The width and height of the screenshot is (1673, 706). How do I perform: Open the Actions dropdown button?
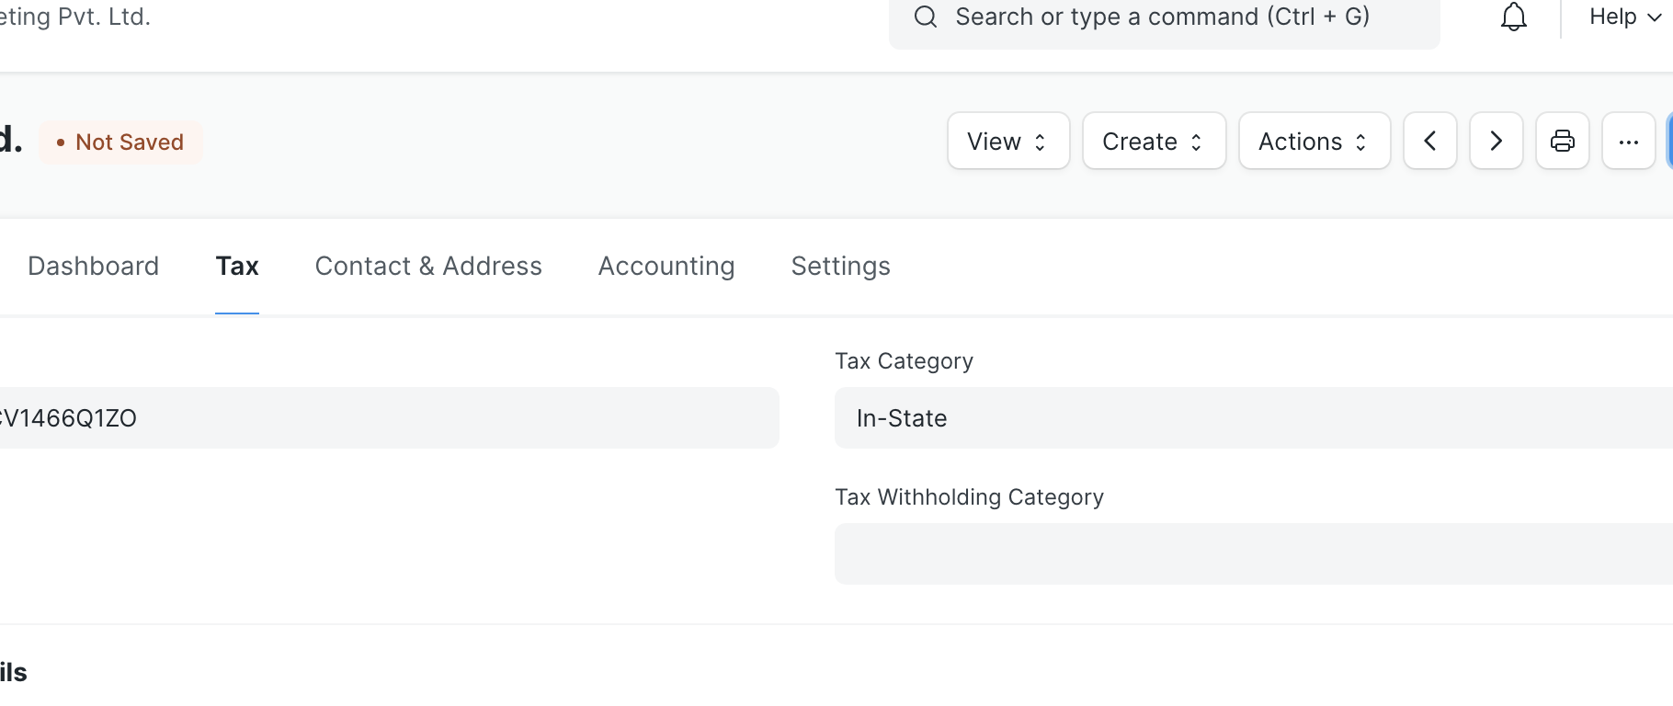(1314, 141)
